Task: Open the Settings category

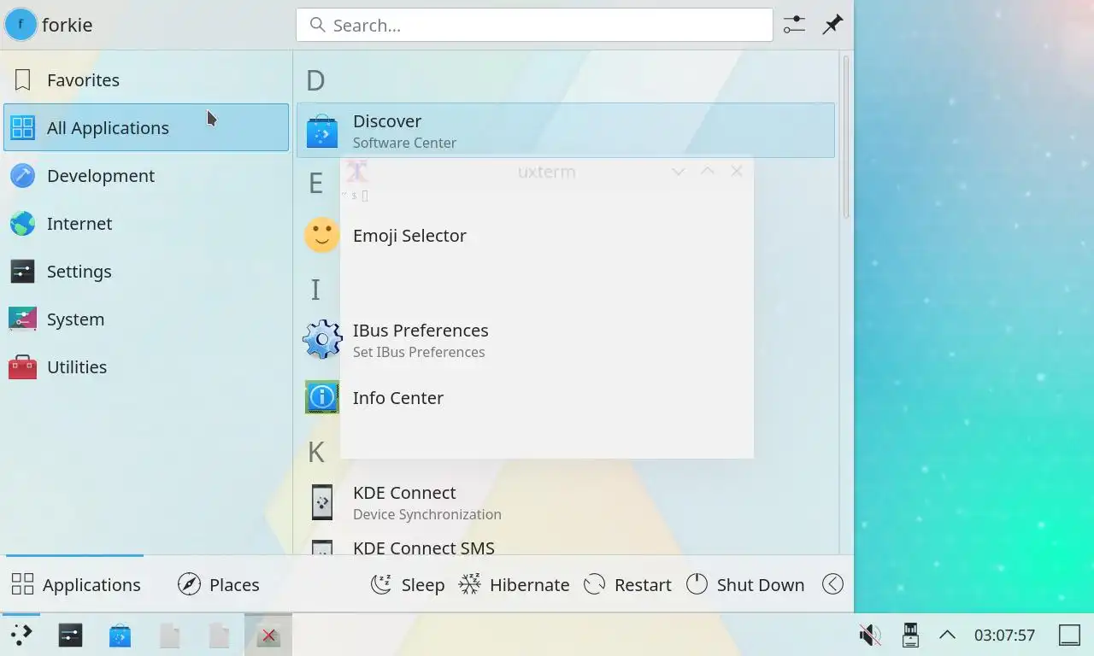Action: tap(145, 271)
